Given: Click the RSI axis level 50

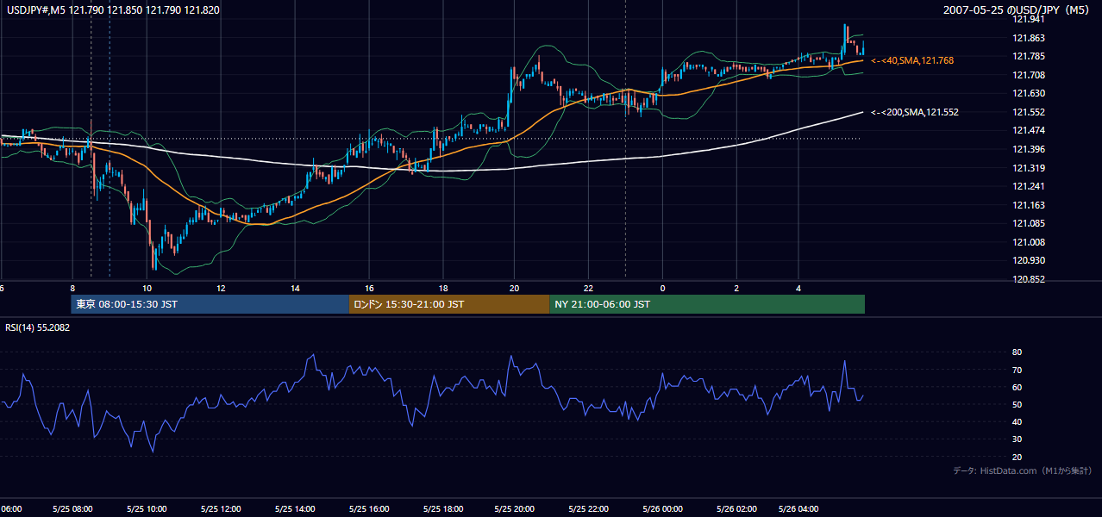Looking at the screenshot, I should (1017, 404).
